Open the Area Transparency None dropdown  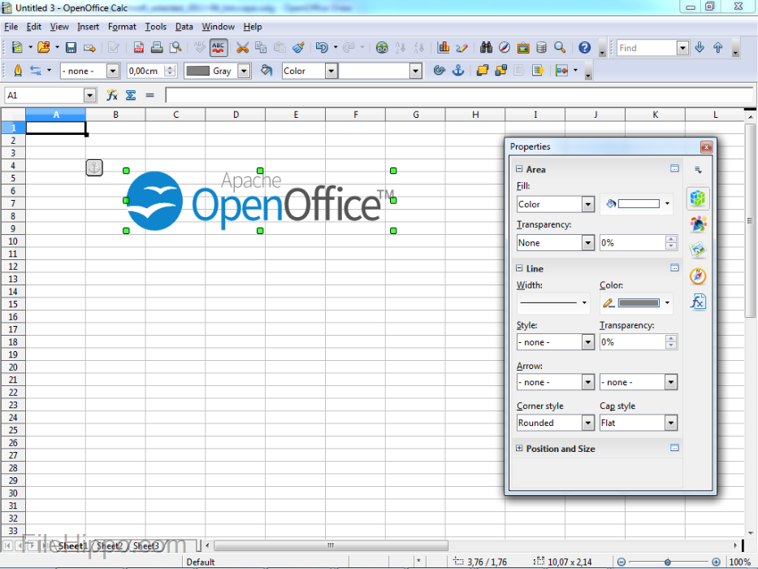point(588,243)
